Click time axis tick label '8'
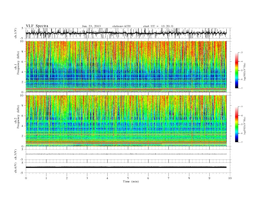The width and height of the screenshot is (259, 200). pos(189,178)
